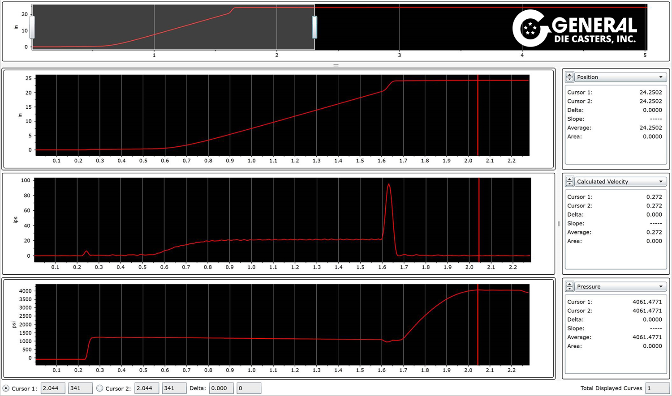The image size is (672, 396).
Task: Click Cursor 1 time field showing 2.044
Action: [53, 388]
